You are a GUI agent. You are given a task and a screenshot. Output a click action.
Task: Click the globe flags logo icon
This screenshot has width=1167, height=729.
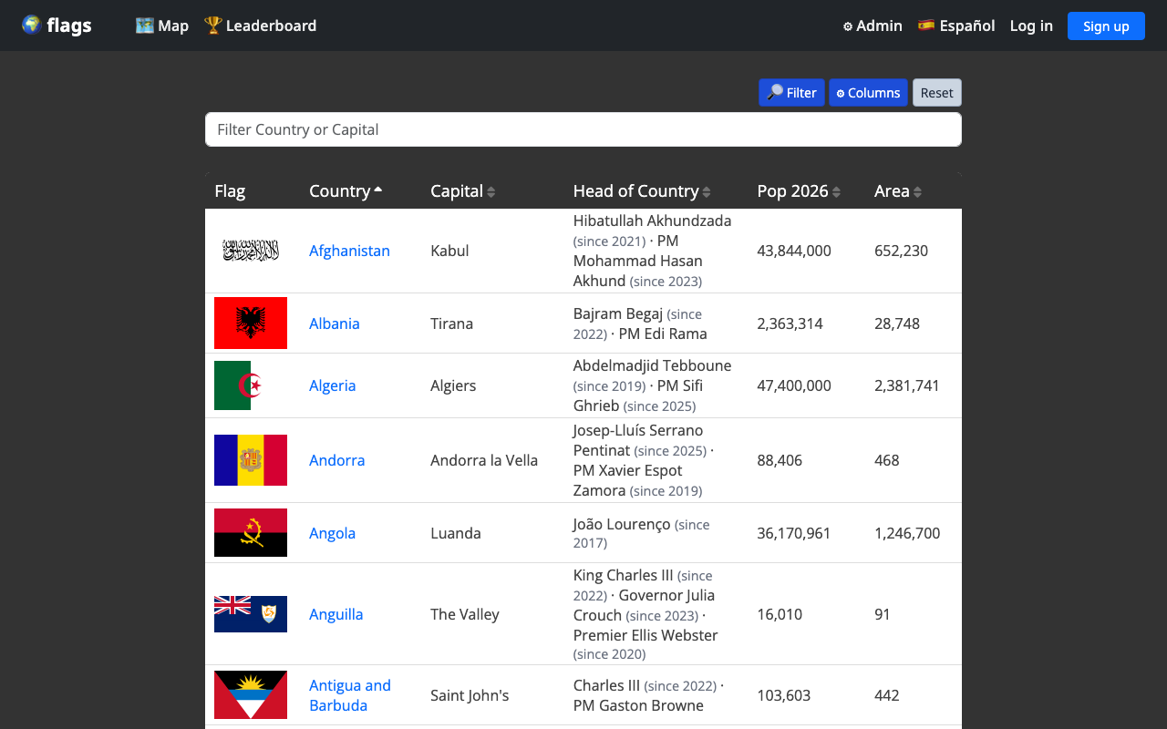(x=32, y=26)
